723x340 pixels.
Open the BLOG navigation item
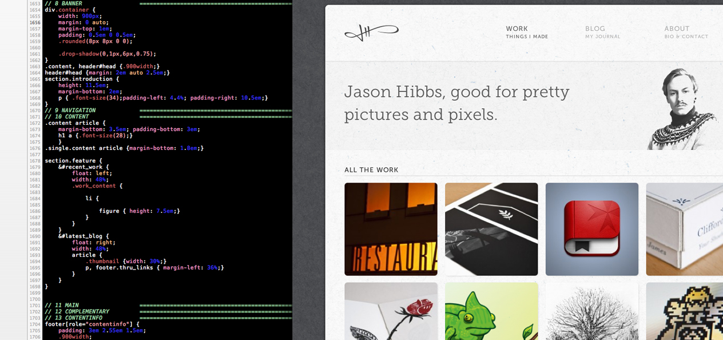pyautogui.click(x=602, y=32)
